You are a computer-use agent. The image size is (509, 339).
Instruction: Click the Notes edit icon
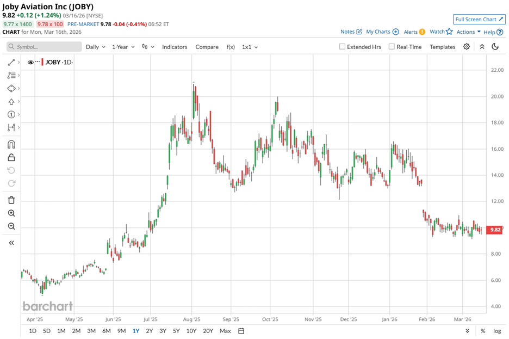(x=359, y=32)
